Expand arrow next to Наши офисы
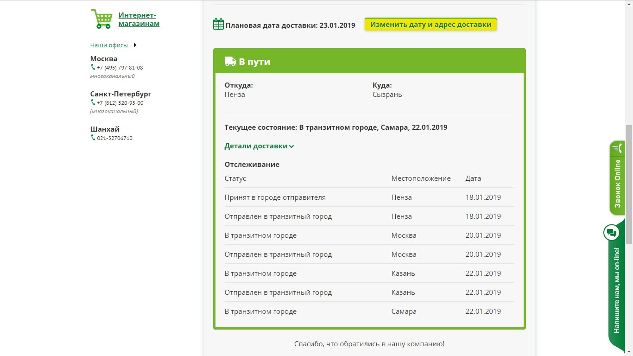Viewport: 633px width, 356px height. pos(135,45)
